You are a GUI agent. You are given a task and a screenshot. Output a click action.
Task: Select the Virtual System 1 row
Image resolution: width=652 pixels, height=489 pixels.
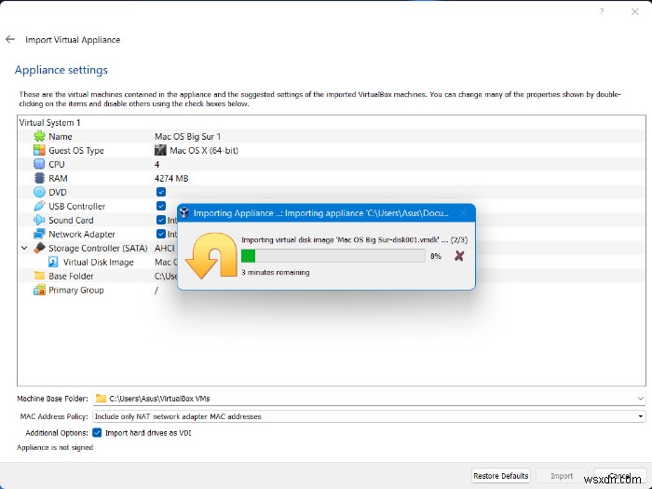tap(332, 122)
